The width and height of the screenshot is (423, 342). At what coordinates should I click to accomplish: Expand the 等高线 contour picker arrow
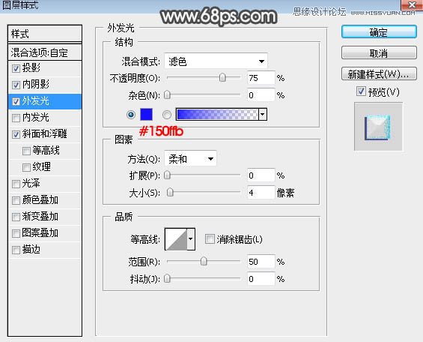(191, 239)
